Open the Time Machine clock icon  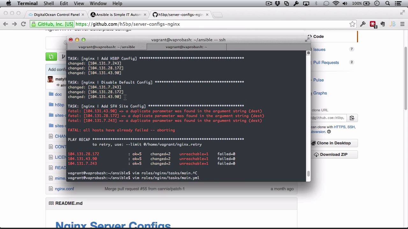click(377, 3)
